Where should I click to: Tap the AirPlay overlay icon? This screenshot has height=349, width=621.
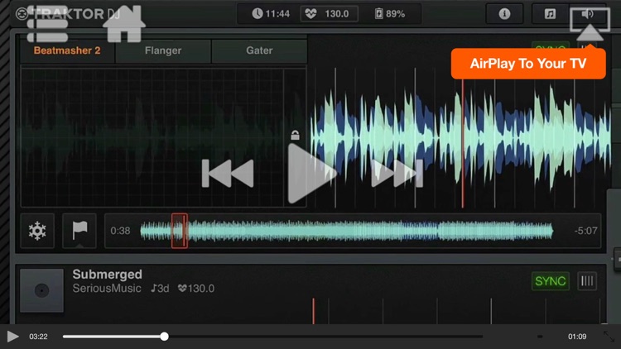click(590, 24)
